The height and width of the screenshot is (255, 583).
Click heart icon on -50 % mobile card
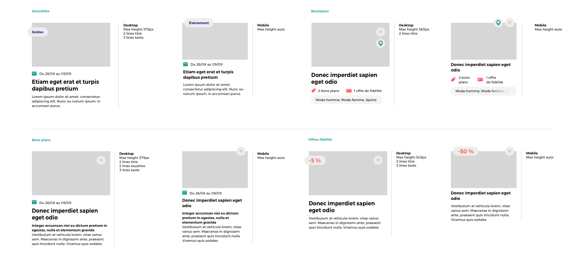(510, 151)
